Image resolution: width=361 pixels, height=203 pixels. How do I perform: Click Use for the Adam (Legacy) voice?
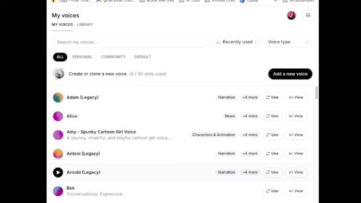[x=272, y=98]
